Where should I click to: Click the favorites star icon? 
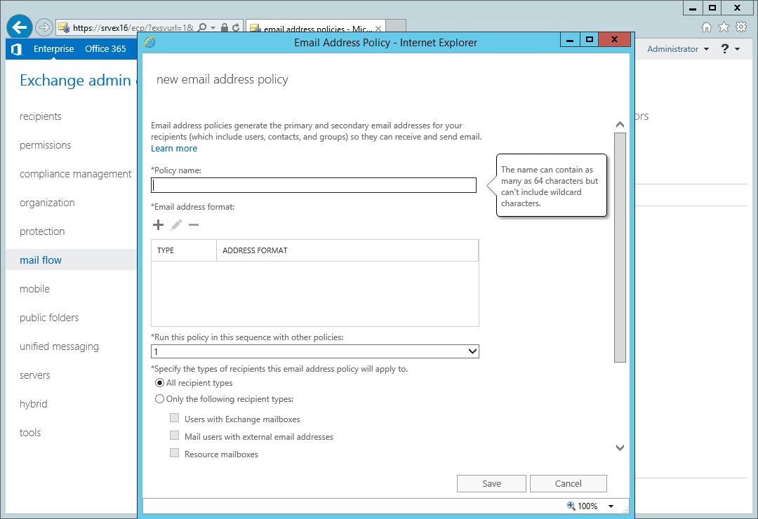point(724,27)
